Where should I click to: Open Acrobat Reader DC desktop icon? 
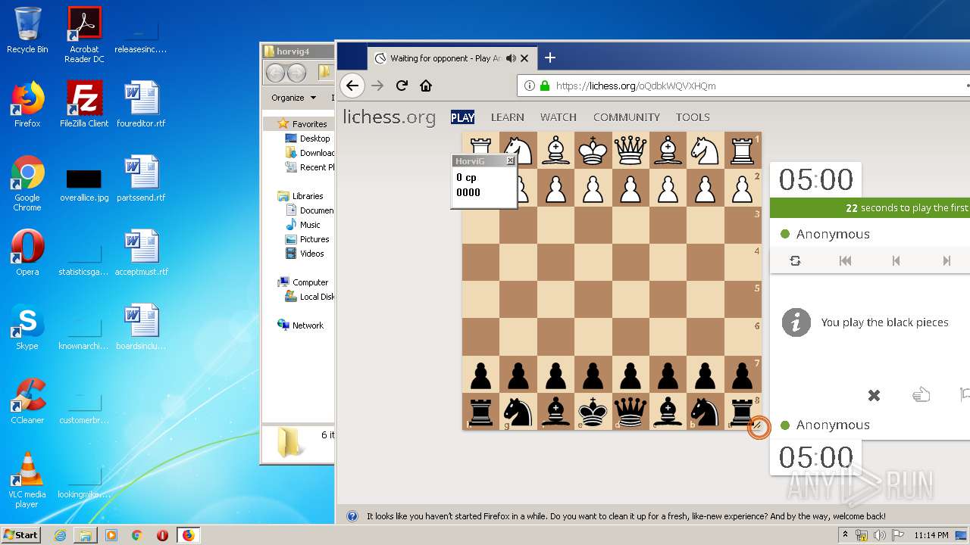tap(84, 35)
